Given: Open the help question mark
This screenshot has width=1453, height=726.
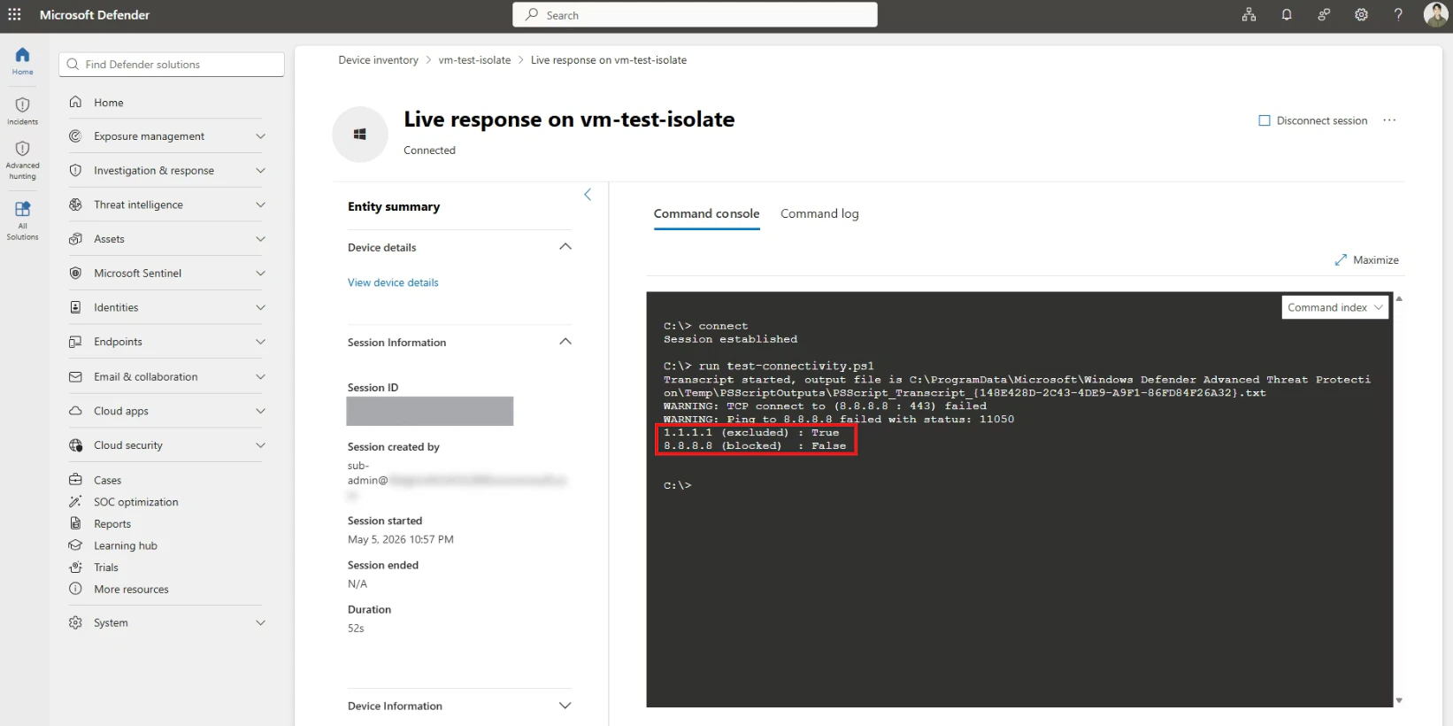Looking at the screenshot, I should tap(1398, 15).
